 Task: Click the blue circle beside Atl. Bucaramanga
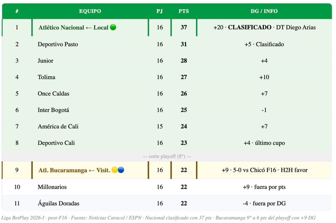121,170
